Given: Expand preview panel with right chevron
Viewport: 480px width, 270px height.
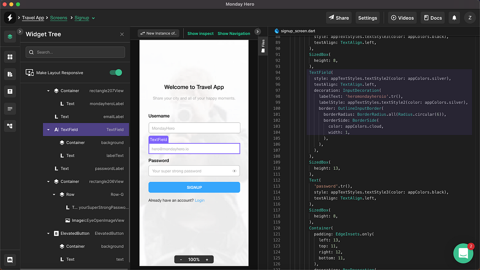Looking at the screenshot, I should coord(258,31).
